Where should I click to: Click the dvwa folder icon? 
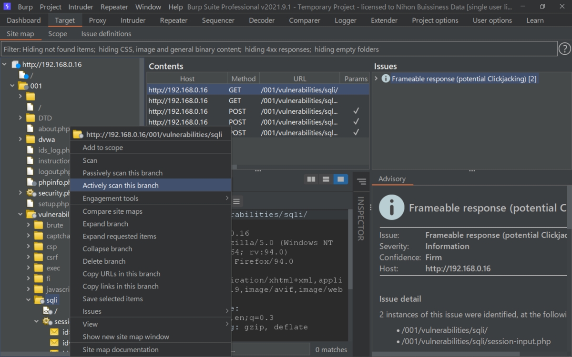[31, 139]
